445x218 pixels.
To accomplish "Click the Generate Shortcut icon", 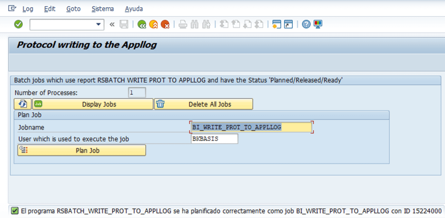I will tap(288, 25).
